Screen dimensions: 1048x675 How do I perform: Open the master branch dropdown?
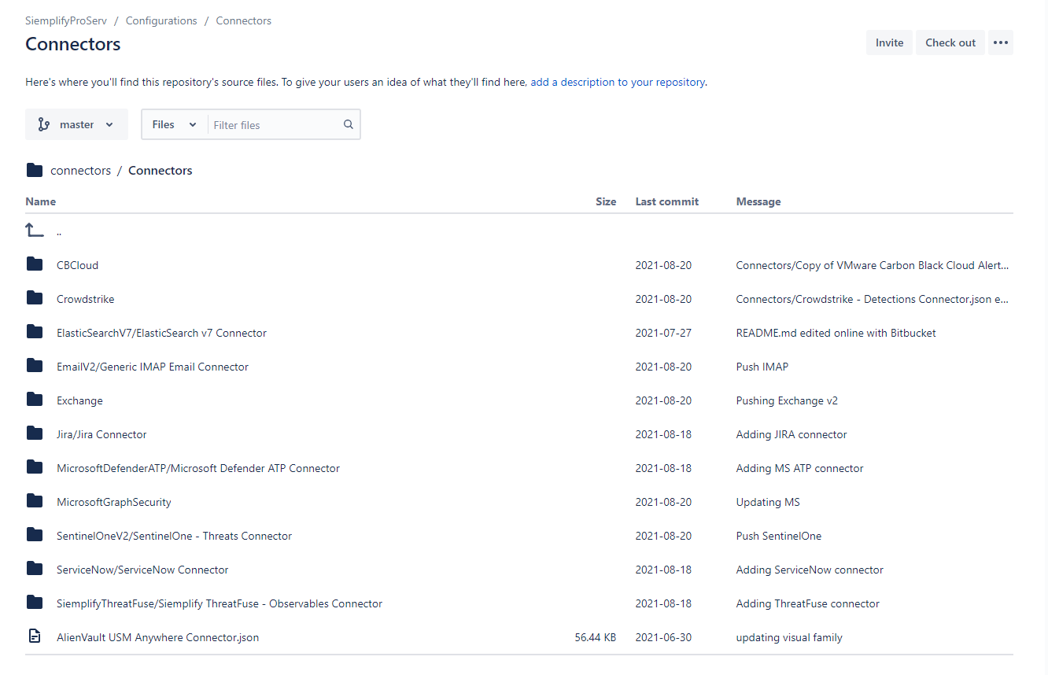point(76,124)
